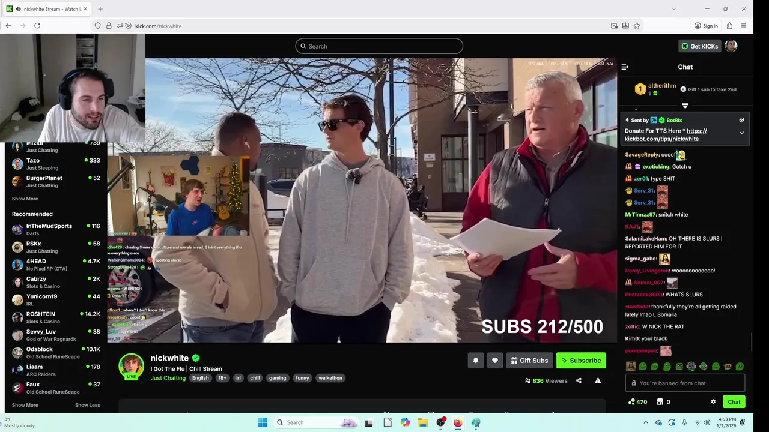
Task: Click SavageReply username in chat
Action: point(642,155)
